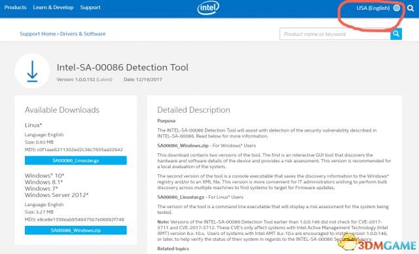
Task: Click the Intel logo in header
Action: click(x=208, y=8)
